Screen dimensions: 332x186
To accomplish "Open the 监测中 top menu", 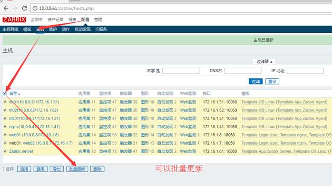I will click(37, 19).
